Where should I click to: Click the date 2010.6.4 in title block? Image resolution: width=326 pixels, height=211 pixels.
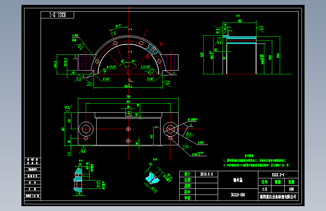coord(206,174)
